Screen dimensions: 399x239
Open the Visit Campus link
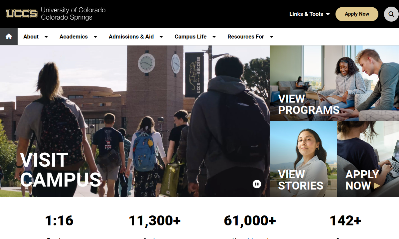point(61,170)
